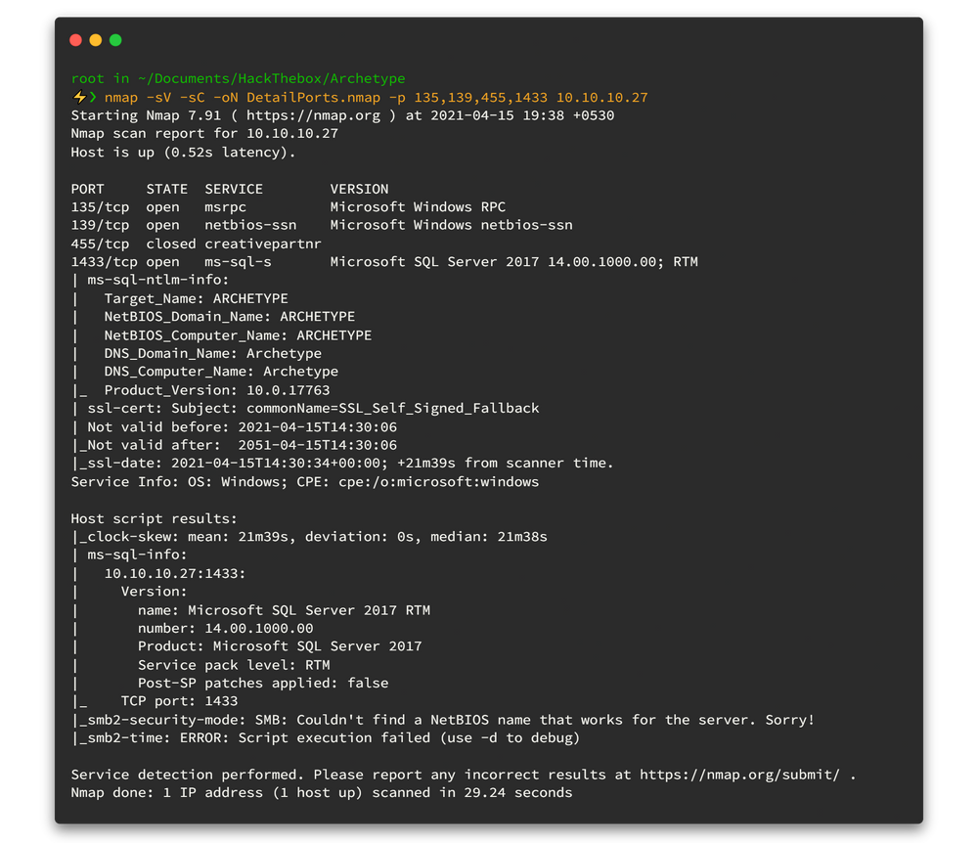Screen dimensions: 978x843
Task: Open the nmap.org/submit link
Action: pyautogui.click(x=740, y=775)
